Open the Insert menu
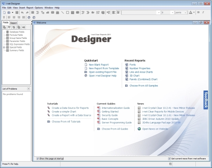212x168 pixels. (22, 8)
